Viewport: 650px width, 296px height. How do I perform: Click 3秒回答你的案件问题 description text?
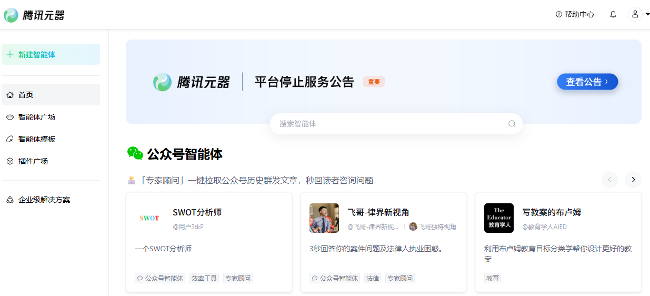(376, 249)
